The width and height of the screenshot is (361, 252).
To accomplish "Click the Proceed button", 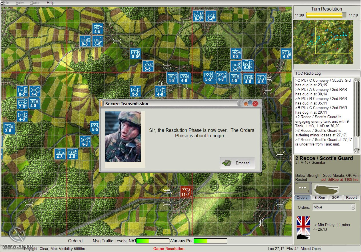I will point(237,163).
